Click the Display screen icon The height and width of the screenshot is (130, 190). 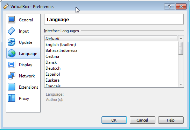pyautogui.click(x=12, y=64)
